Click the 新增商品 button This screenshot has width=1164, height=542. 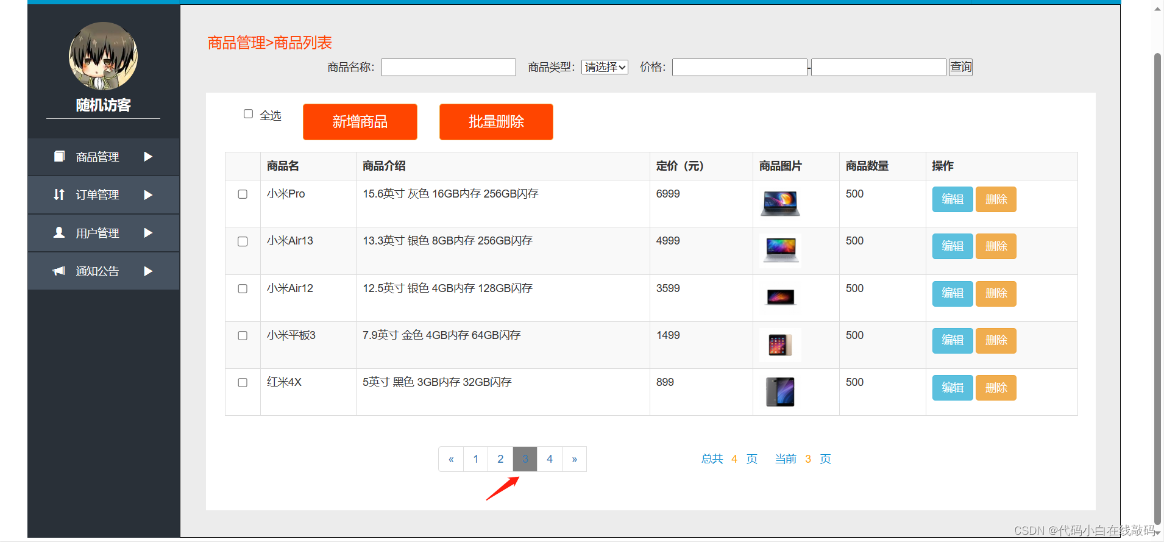[x=360, y=122]
